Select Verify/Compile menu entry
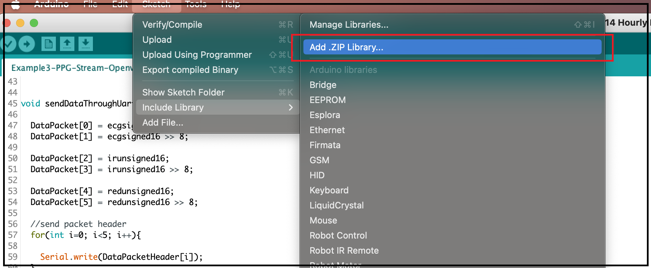This screenshot has height=268, width=651. 218,25
